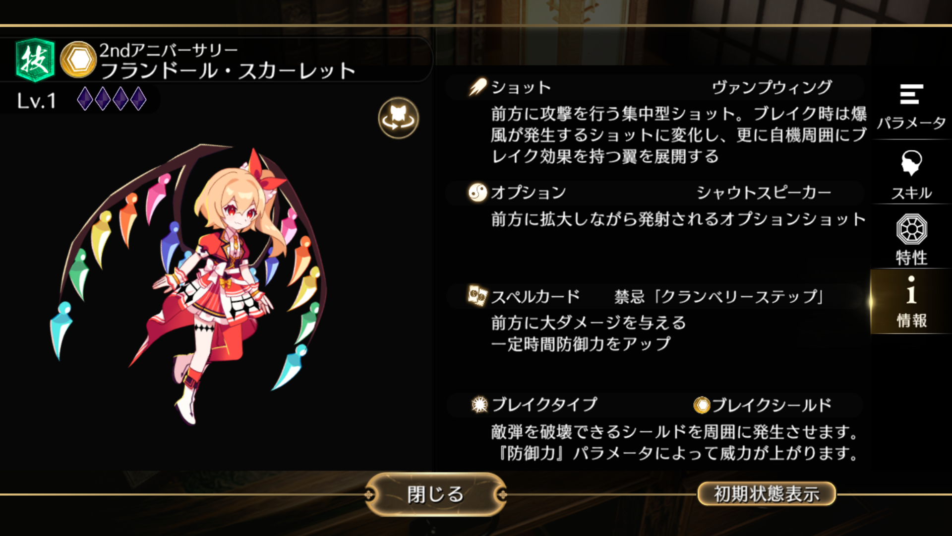The image size is (952, 536).
Task: Click the green 技 type badge
Action: [35, 60]
